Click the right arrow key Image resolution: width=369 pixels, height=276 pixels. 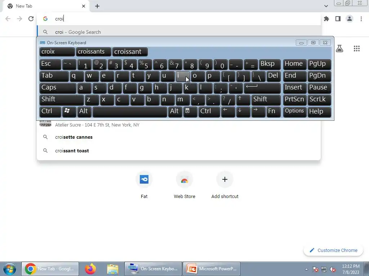click(258, 112)
